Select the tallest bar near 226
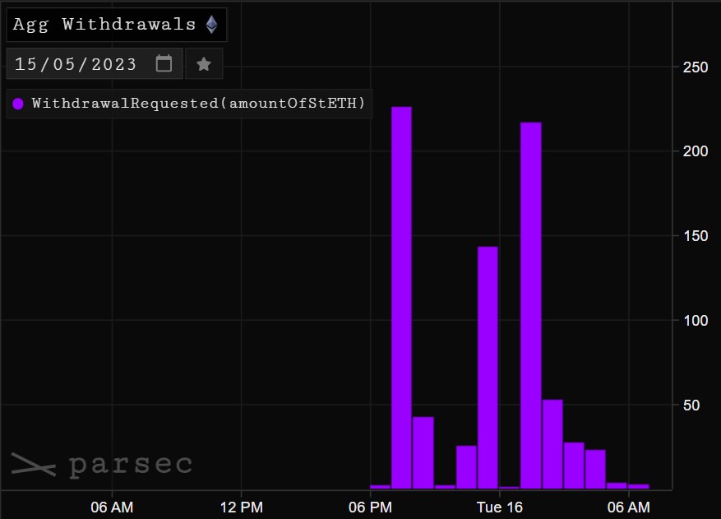This screenshot has height=519, width=721. [x=401, y=298]
